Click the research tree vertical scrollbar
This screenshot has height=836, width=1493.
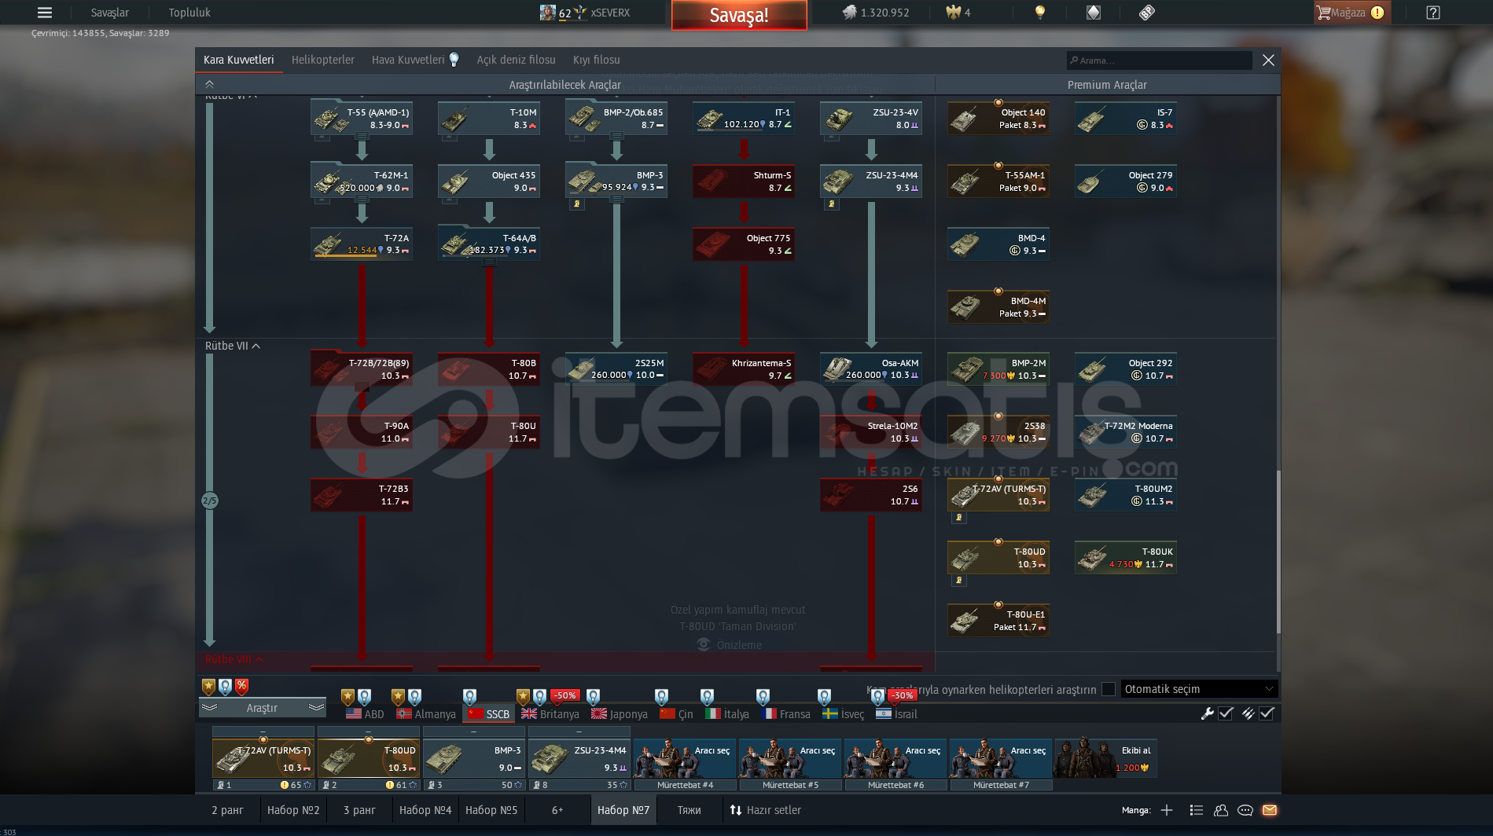pyautogui.click(x=1278, y=550)
